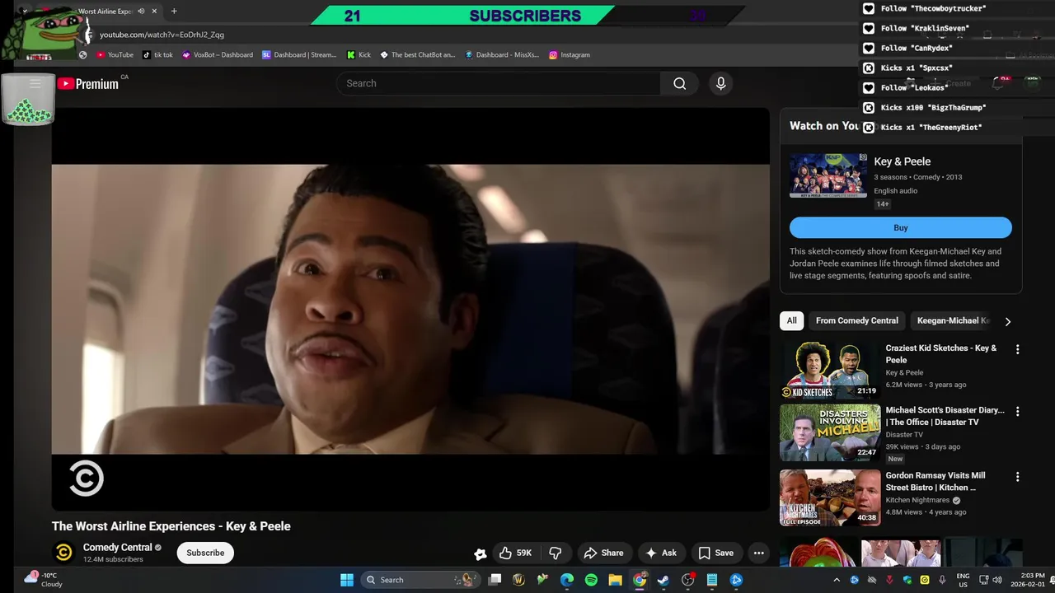Open Michael Scott's Disaster Diary thumbnail
Image resolution: width=1055 pixels, height=593 pixels.
[830, 432]
